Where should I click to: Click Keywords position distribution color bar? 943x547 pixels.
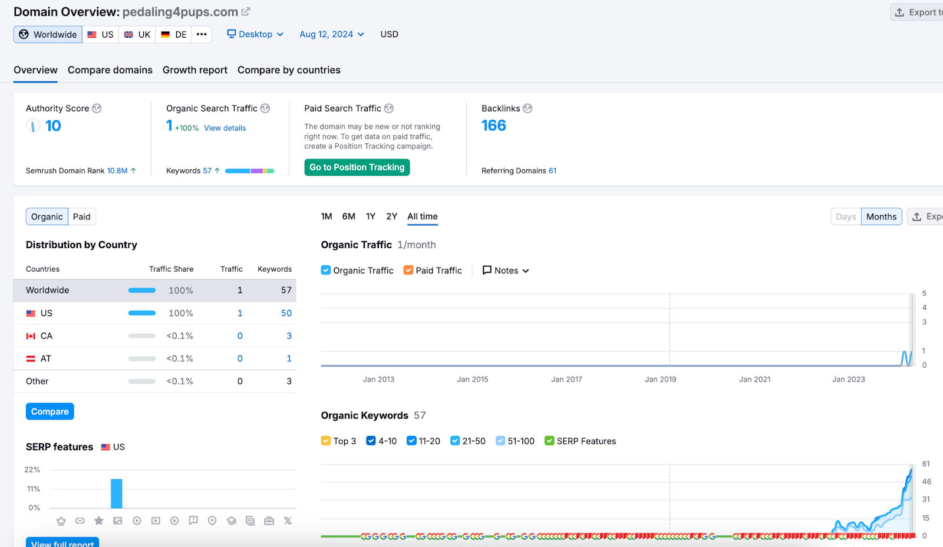(x=250, y=171)
